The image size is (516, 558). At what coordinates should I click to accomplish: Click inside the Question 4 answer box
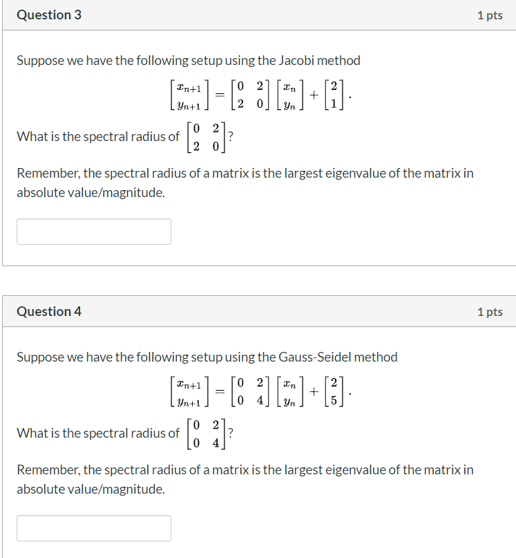[93, 528]
